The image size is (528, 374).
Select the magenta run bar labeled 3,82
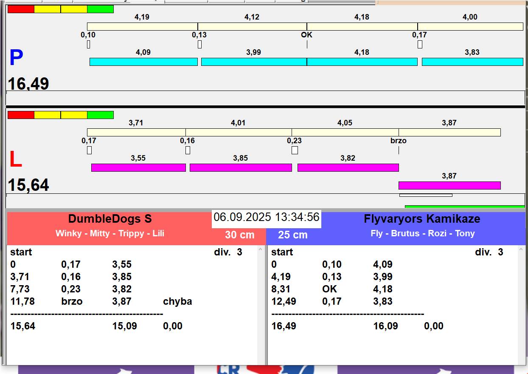click(348, 168)
